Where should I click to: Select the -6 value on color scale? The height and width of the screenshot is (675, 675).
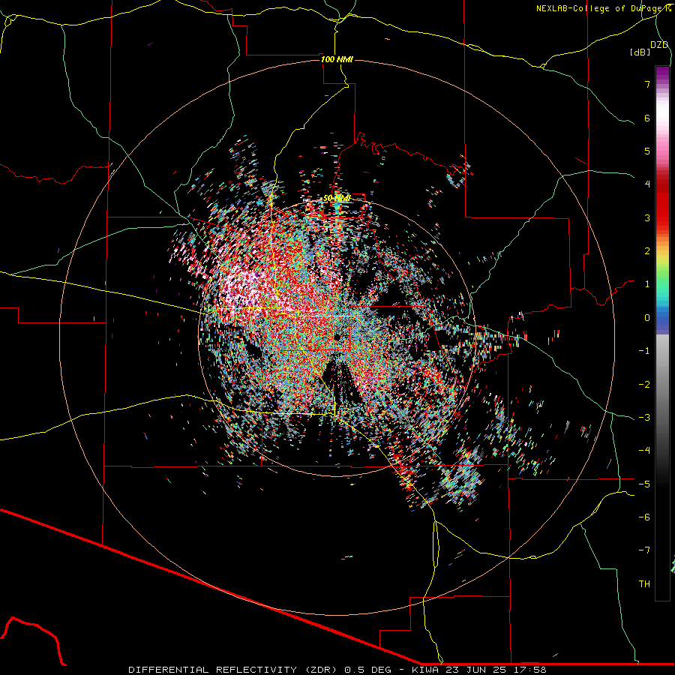coord(644,517)
